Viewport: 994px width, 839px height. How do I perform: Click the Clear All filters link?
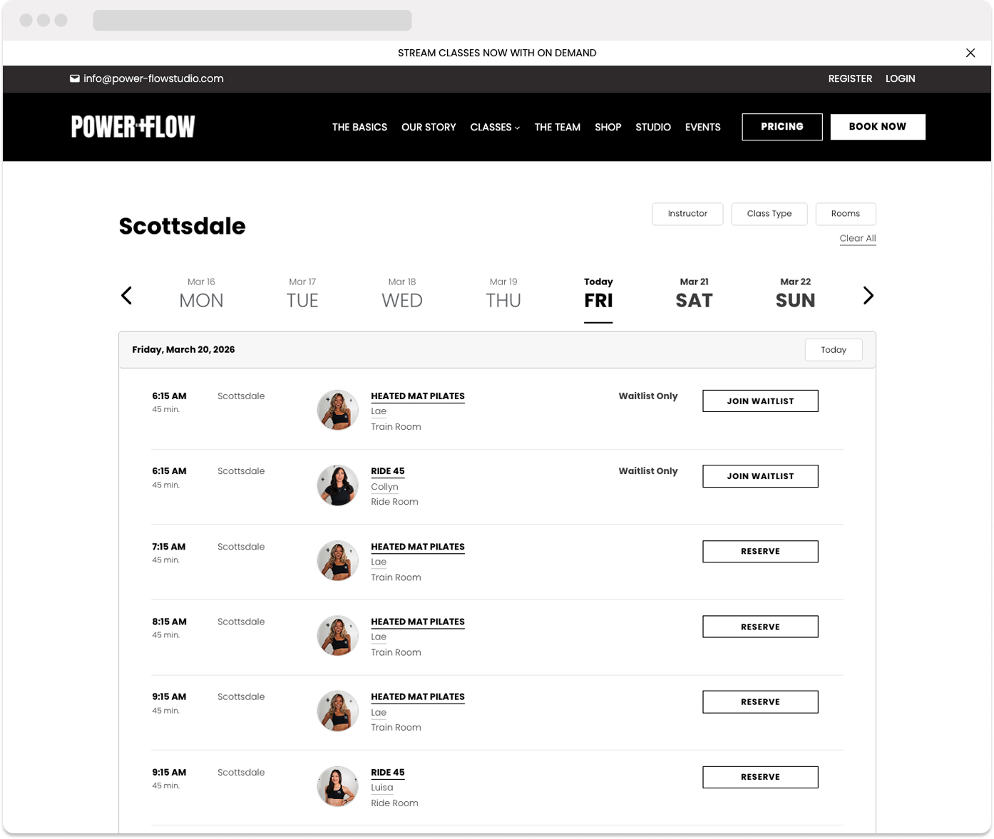click(857, 238)
